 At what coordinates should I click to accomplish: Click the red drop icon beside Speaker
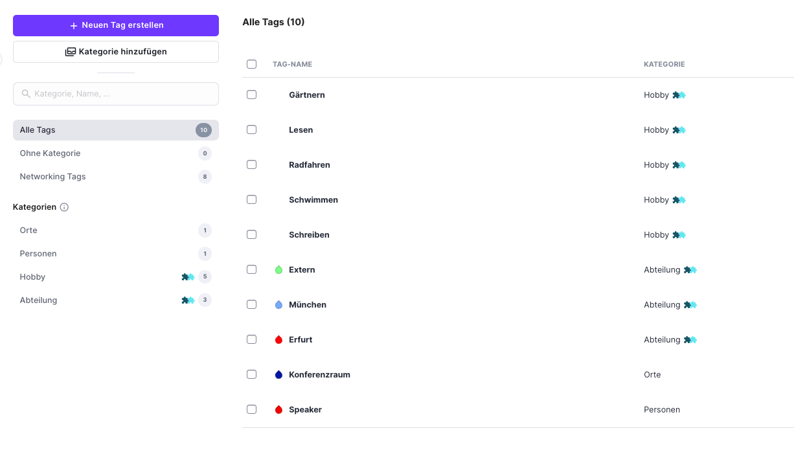coord(279,410)
